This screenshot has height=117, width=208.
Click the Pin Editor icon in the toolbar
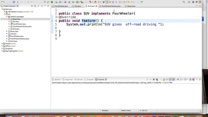142,2
